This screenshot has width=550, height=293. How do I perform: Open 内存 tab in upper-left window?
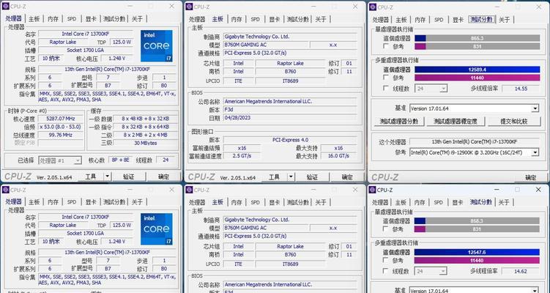tap(53, 19)
